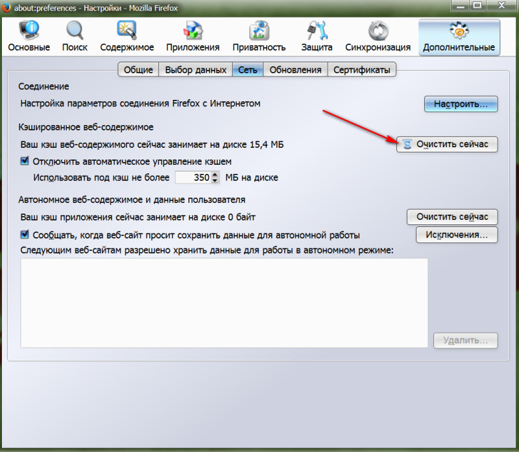Image resolution: width=519 pixels, height=452 pixels.
Task: Switch to the Выбор данных tab
Action: tap(196, 69)
